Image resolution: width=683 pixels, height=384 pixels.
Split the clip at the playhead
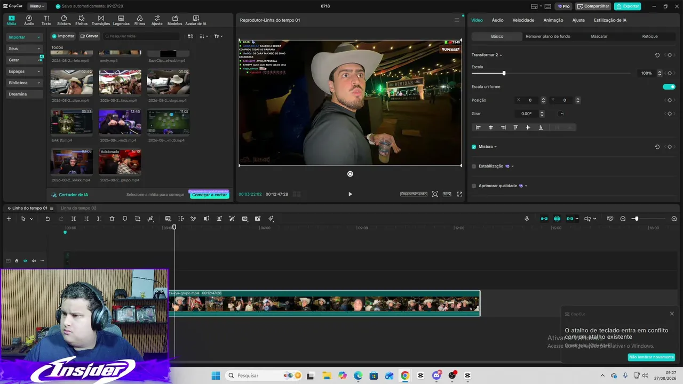point(74,219)
